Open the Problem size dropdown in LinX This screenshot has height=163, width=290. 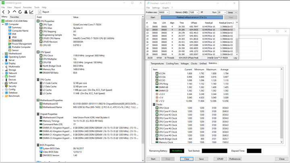[168, 12]
